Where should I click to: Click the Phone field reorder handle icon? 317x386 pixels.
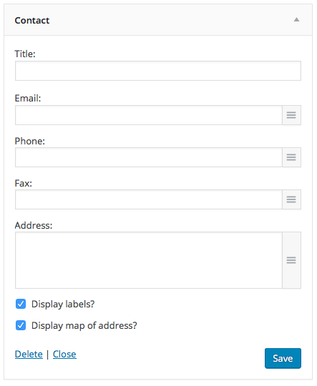(x=291, y=157)
